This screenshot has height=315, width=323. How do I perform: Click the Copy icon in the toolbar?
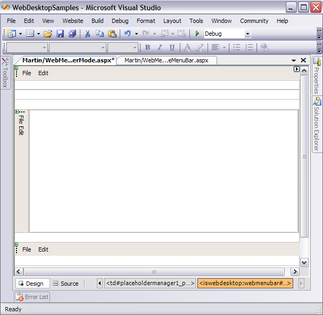[100, 34]
